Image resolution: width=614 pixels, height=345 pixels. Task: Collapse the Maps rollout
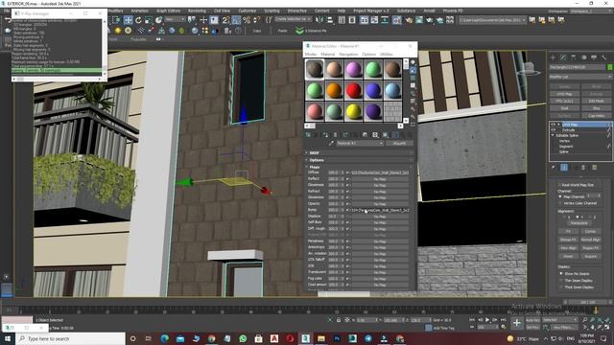click(360, 167)
